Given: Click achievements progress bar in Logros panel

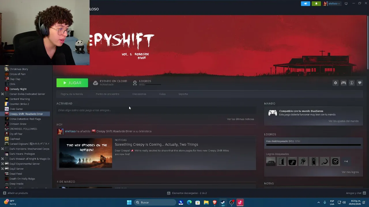Looking at the screenshot, I should pyautogui.click(x=313, y=145).
